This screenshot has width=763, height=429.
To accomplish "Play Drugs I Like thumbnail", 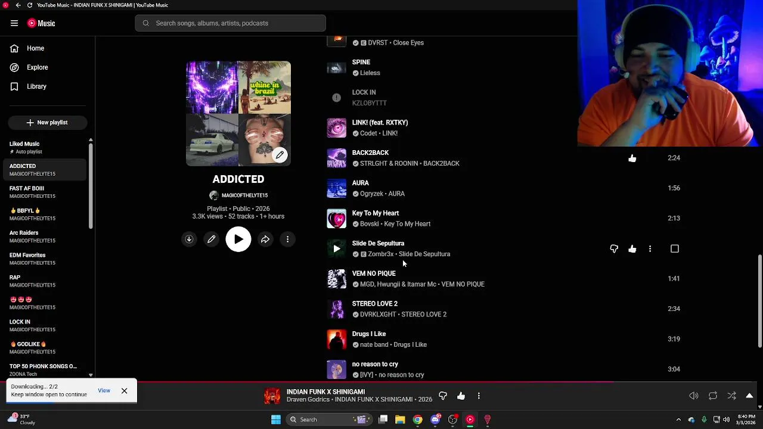I will pyautogui.click(x=336, y=340).
